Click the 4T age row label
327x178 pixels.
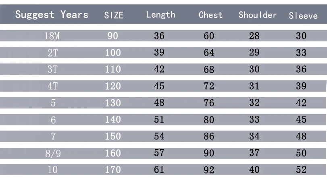point(52,86)
